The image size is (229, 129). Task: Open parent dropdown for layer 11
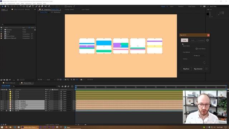pos(68,111)
